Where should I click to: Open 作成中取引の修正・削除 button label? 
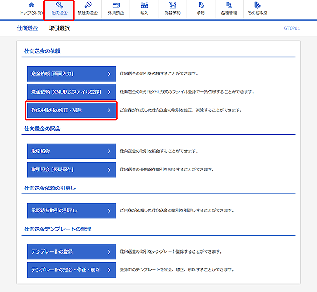coord(57,110)
